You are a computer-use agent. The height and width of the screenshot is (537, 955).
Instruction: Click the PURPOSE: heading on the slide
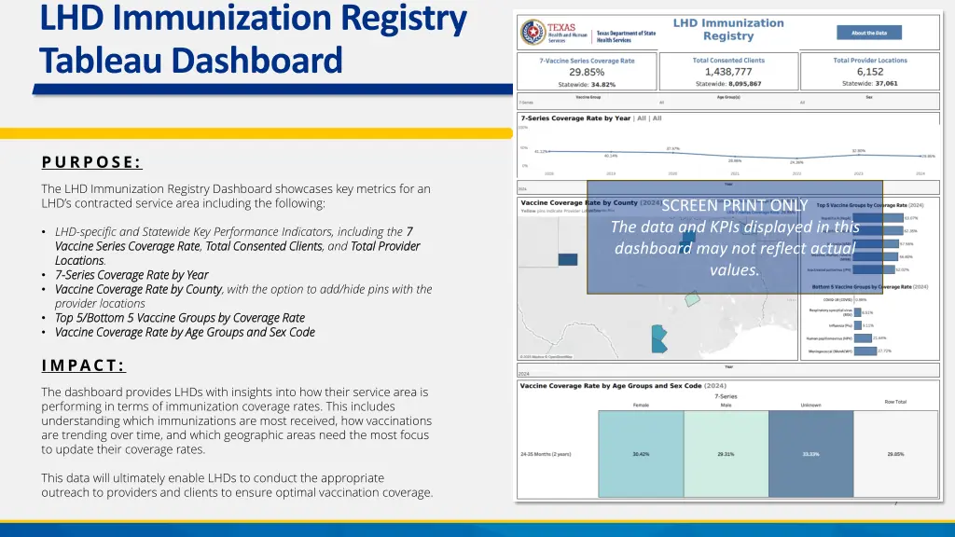click(92, 162)
